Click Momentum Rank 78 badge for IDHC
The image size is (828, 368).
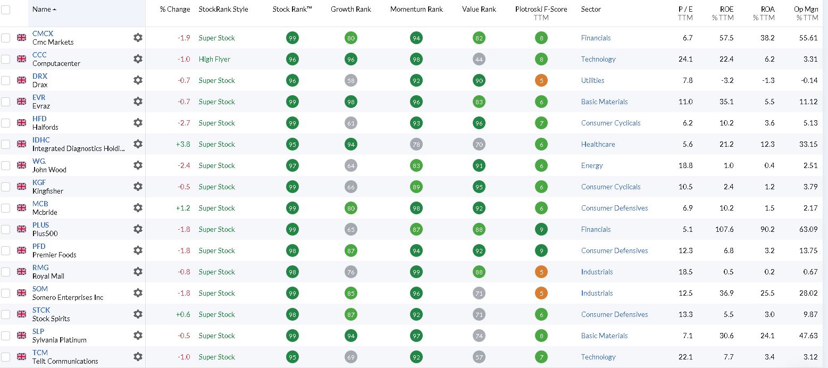tap(416, 144)
